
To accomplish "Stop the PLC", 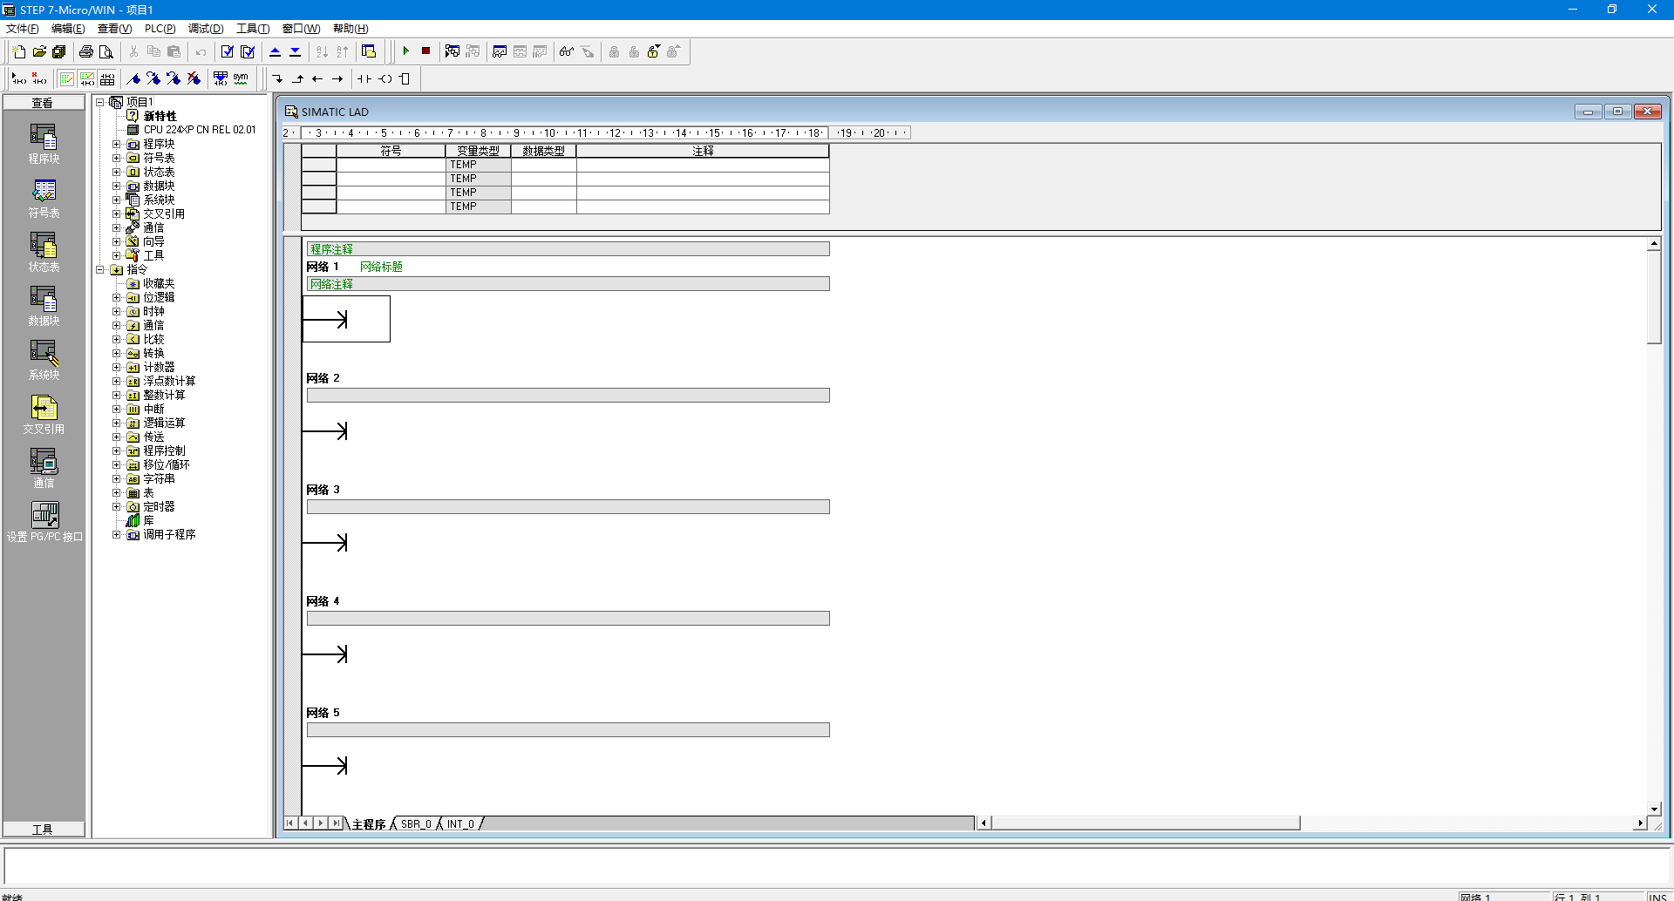I will point(425,51).
